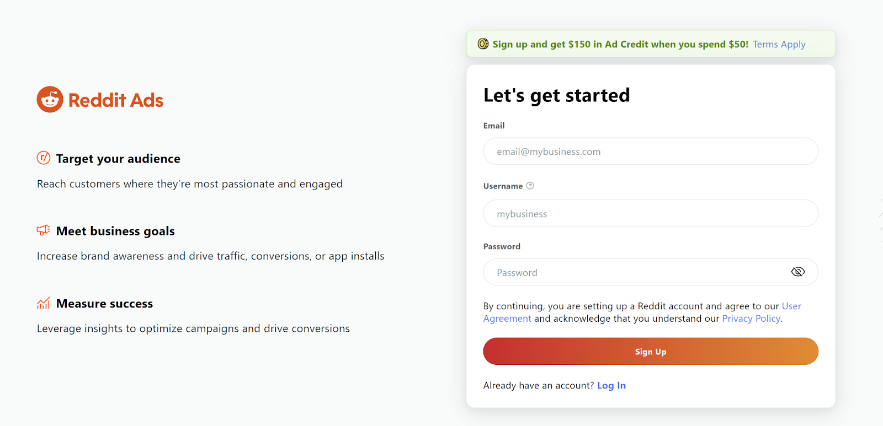Focus the Password input field
The image size is (883, 426).
tap(651, 272)
